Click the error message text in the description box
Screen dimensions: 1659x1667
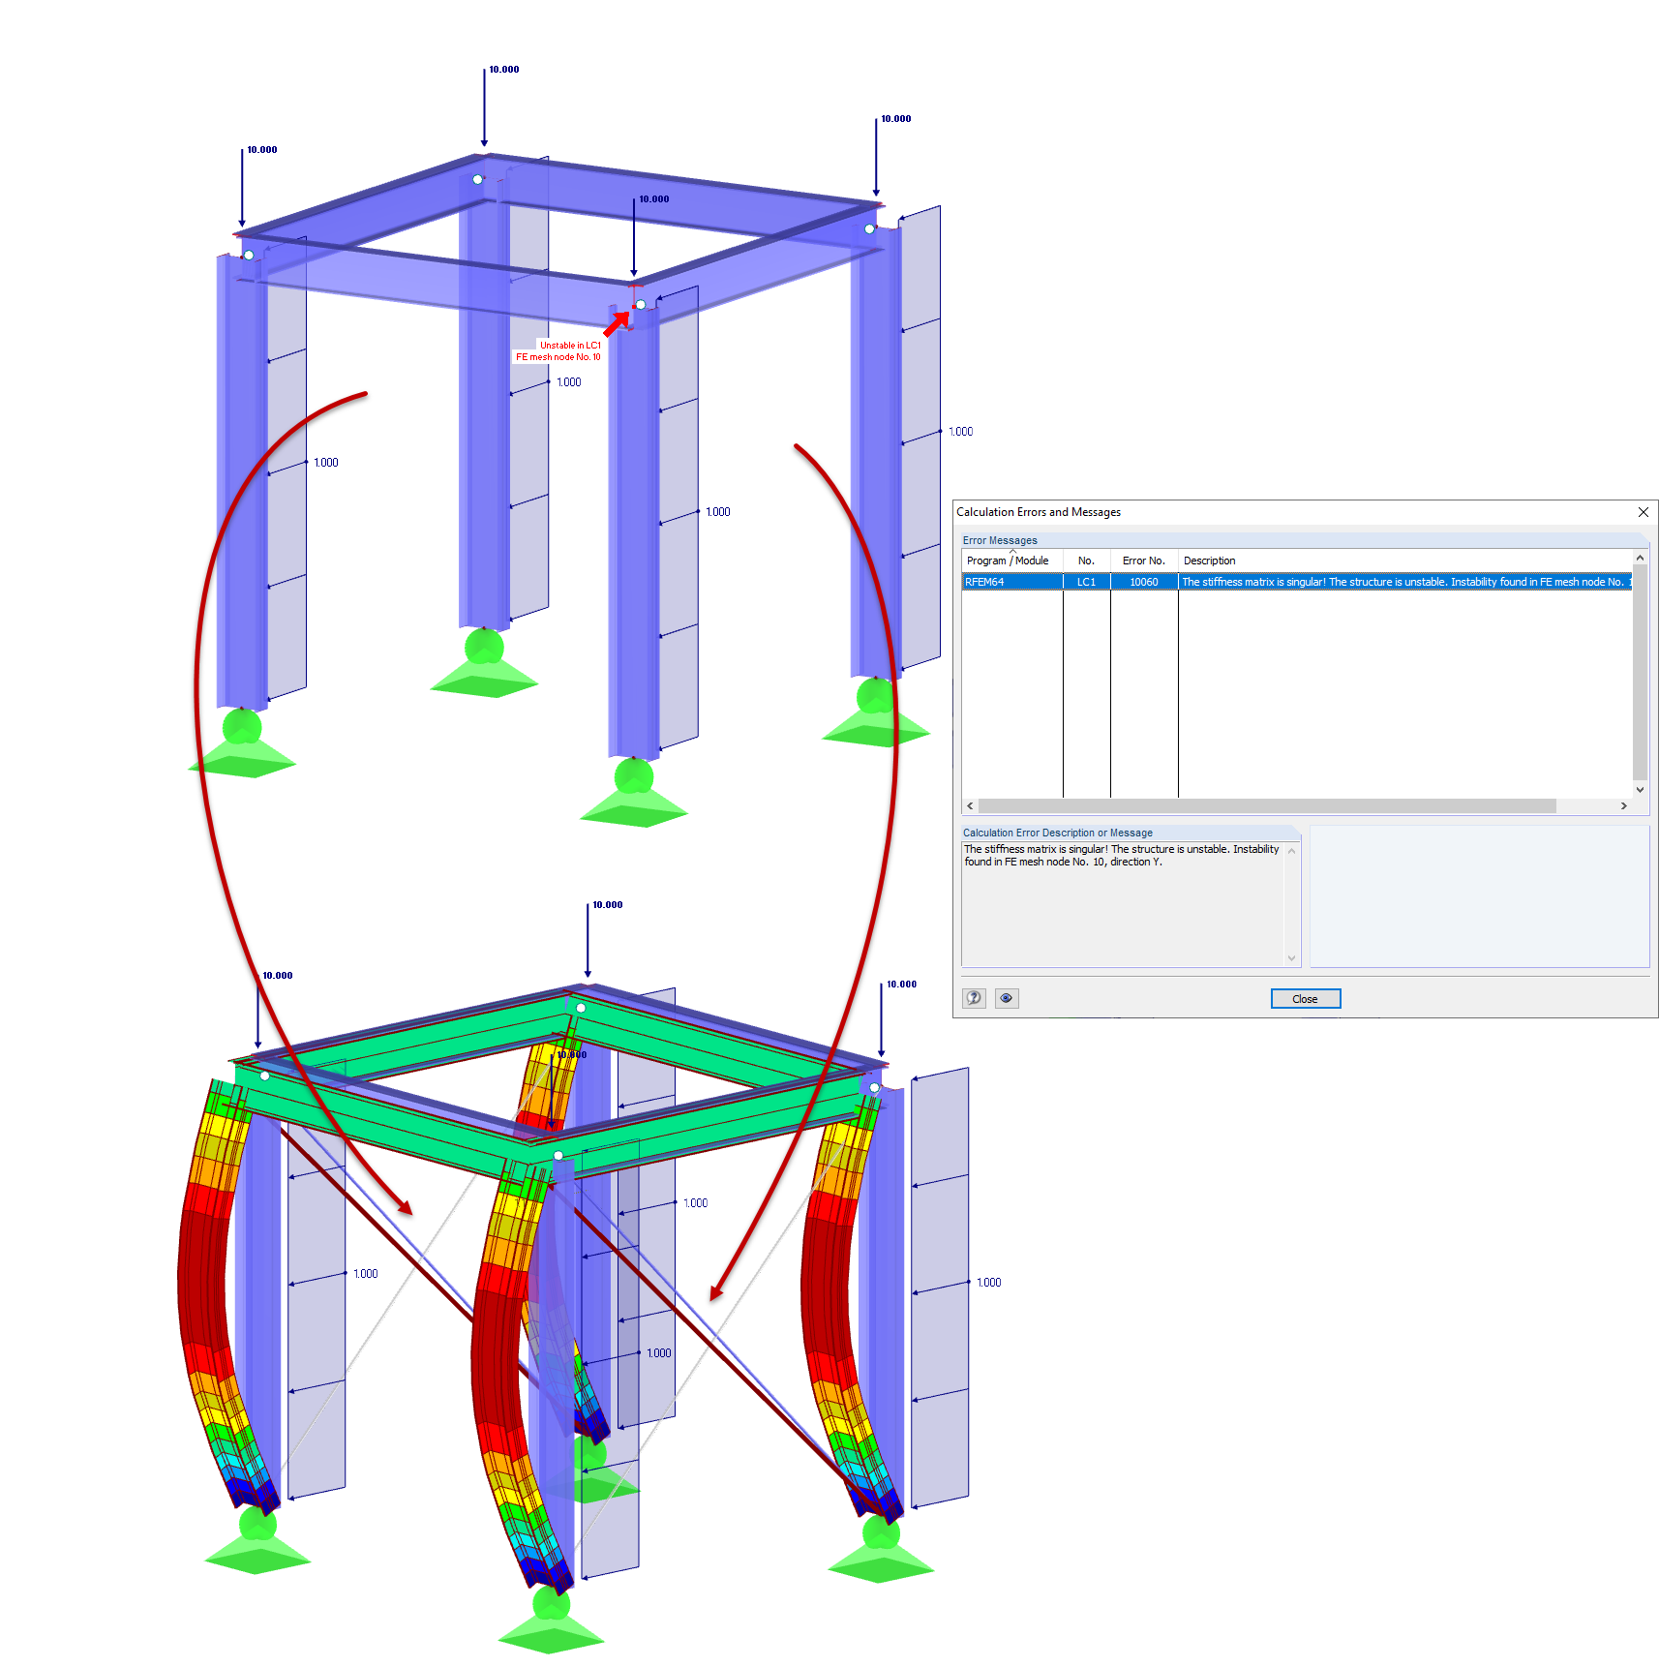click(x=1122, y=856)
